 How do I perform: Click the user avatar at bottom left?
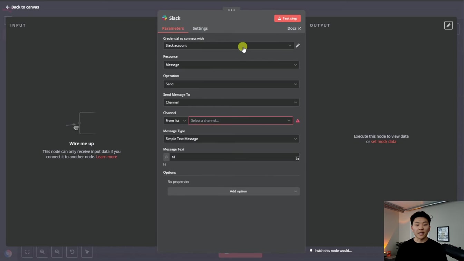click(8, 253)
